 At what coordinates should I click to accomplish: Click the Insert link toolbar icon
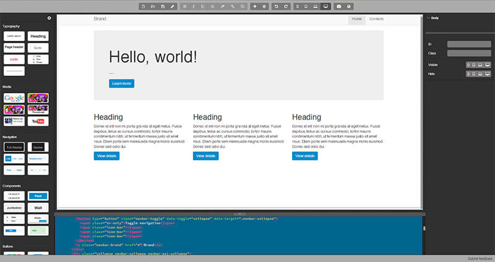[233, 7]
